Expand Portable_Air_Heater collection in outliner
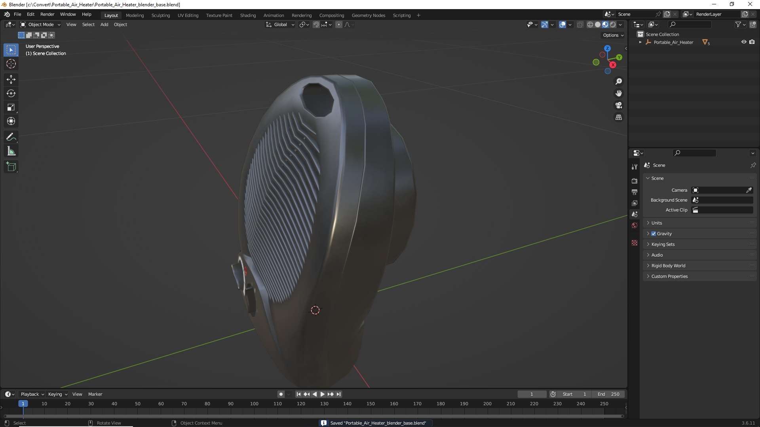760x427 pixels. (x=640, y=42)
